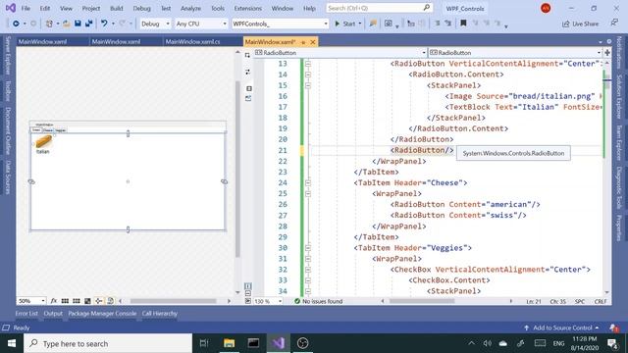Undo the last edit via toolbar
This screenshot has height=353, width=628.
click(104, 24)
